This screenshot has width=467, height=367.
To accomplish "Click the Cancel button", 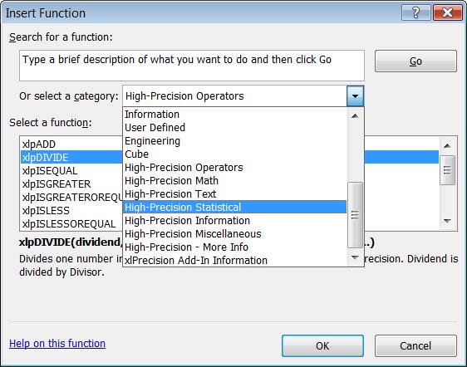I will point(415,346).
